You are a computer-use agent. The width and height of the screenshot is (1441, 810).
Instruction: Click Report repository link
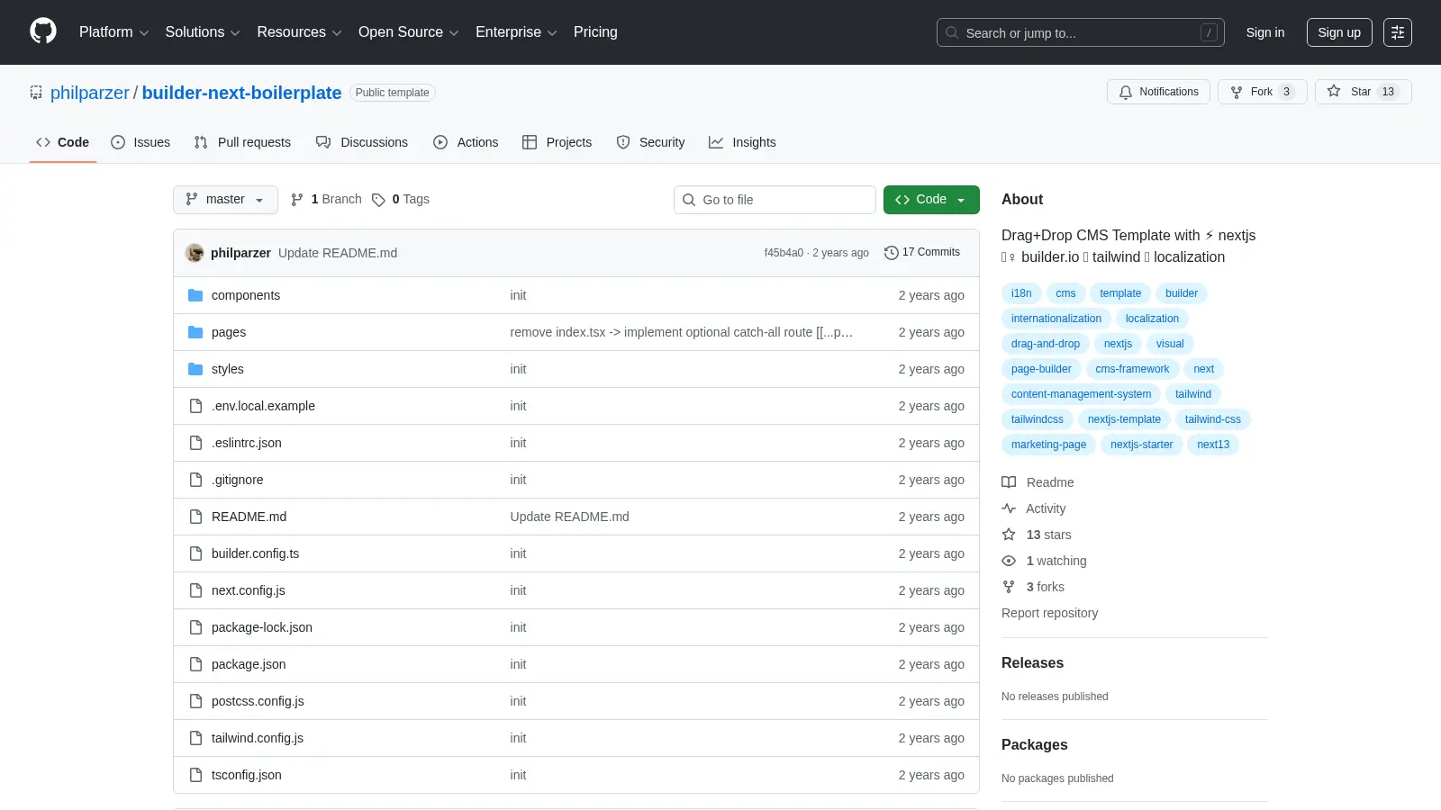1049,613
